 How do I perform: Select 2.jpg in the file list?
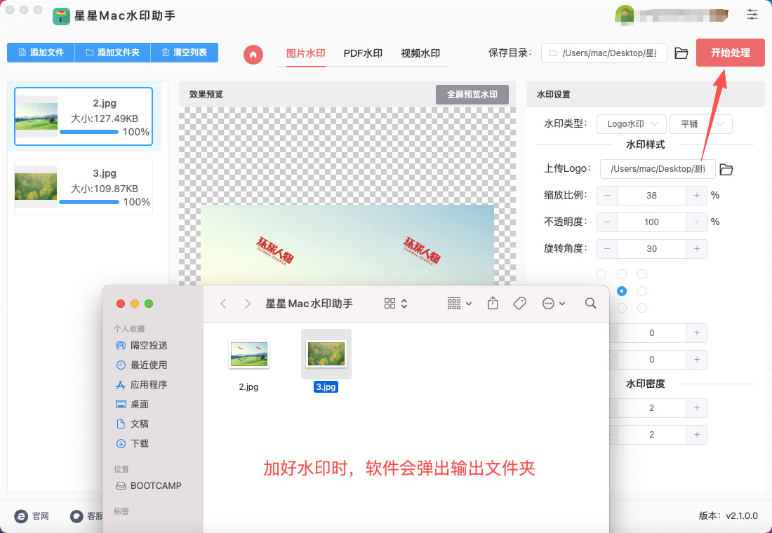point(84,116)
